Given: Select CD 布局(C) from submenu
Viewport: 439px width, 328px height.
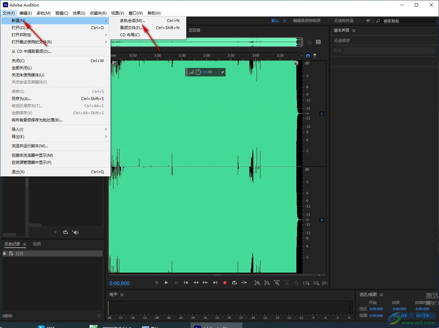Looking at the screenshot, I should coord(148,35).
